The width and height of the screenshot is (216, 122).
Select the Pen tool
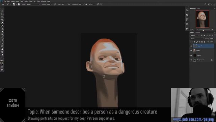coord(2,38)
